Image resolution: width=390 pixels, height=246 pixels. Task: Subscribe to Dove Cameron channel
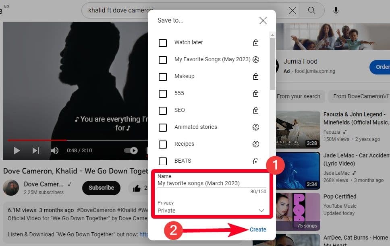coord(101,188)
